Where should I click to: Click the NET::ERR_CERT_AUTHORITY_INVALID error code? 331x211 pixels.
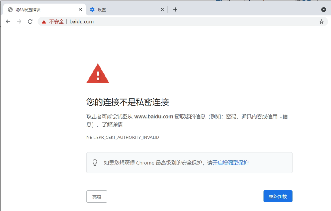(123, 138)
